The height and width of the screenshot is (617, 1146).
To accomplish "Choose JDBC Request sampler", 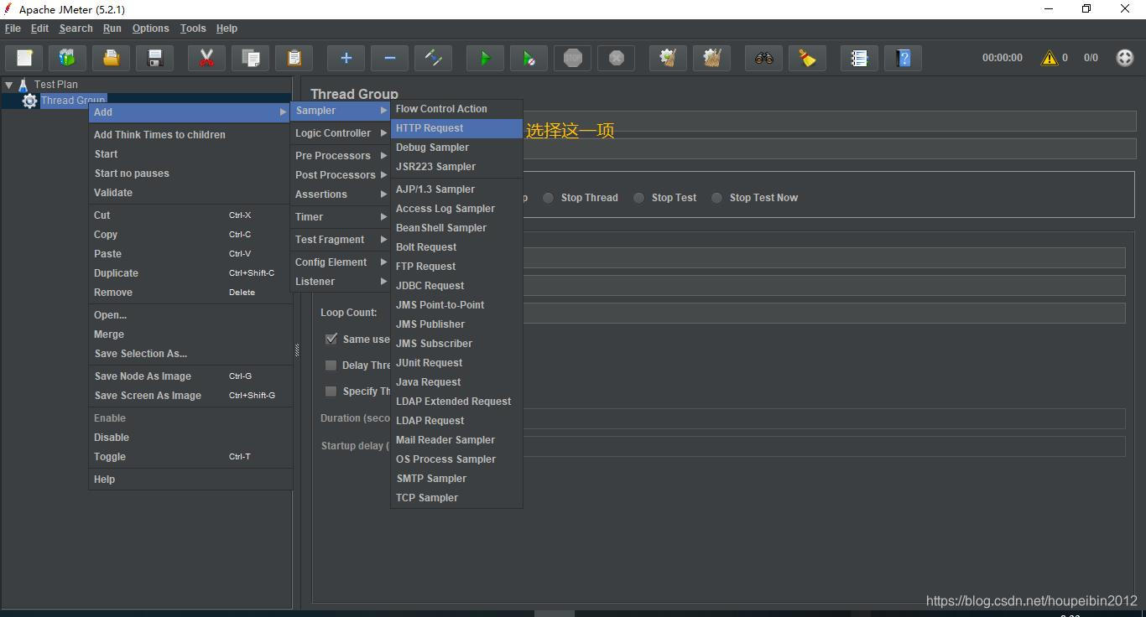I will [456, 286].
